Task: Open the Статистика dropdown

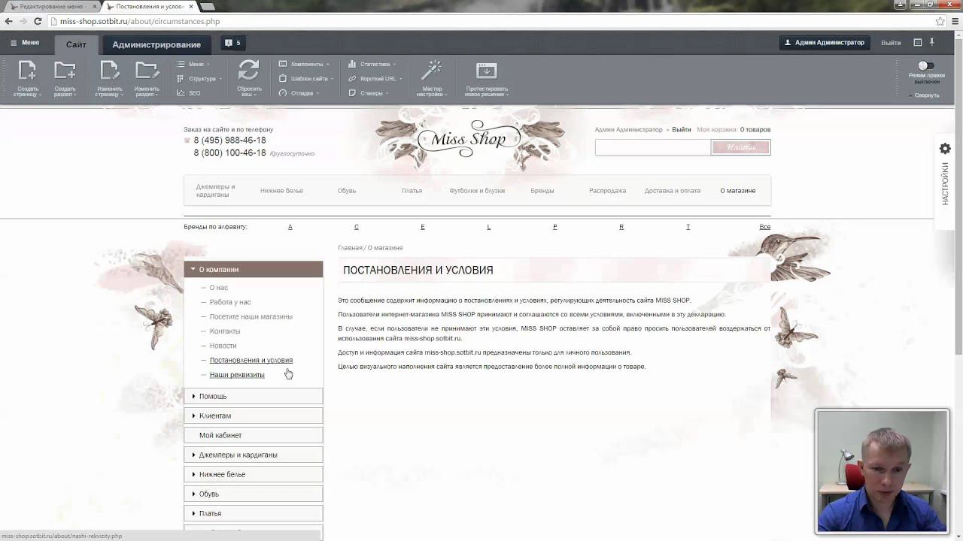Action: click(372, 65)
